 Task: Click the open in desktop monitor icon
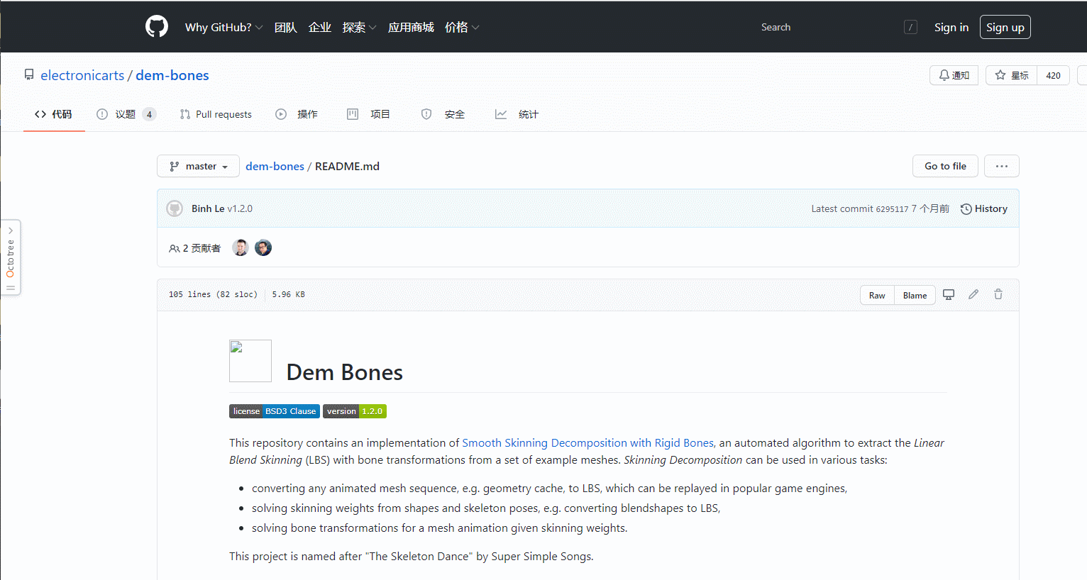click(949, 294)
